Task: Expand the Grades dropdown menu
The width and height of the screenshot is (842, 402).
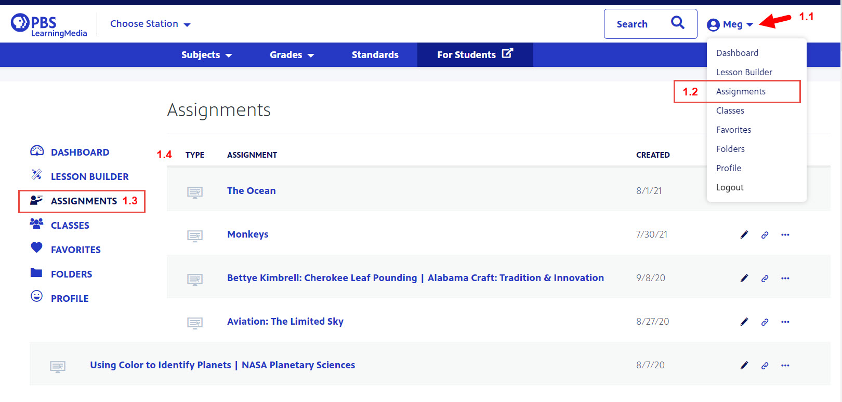Action: [x=292, y=55]
